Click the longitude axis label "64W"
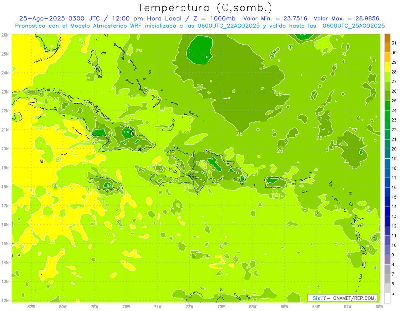This screenshot has width=403, height=311. pos(316,306)
